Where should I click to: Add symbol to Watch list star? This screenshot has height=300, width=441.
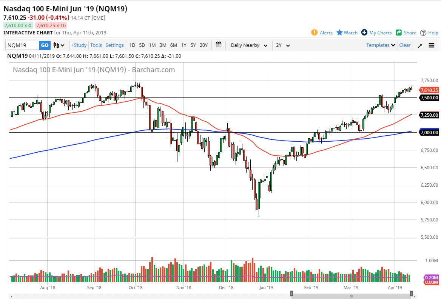tap(339, 33)
